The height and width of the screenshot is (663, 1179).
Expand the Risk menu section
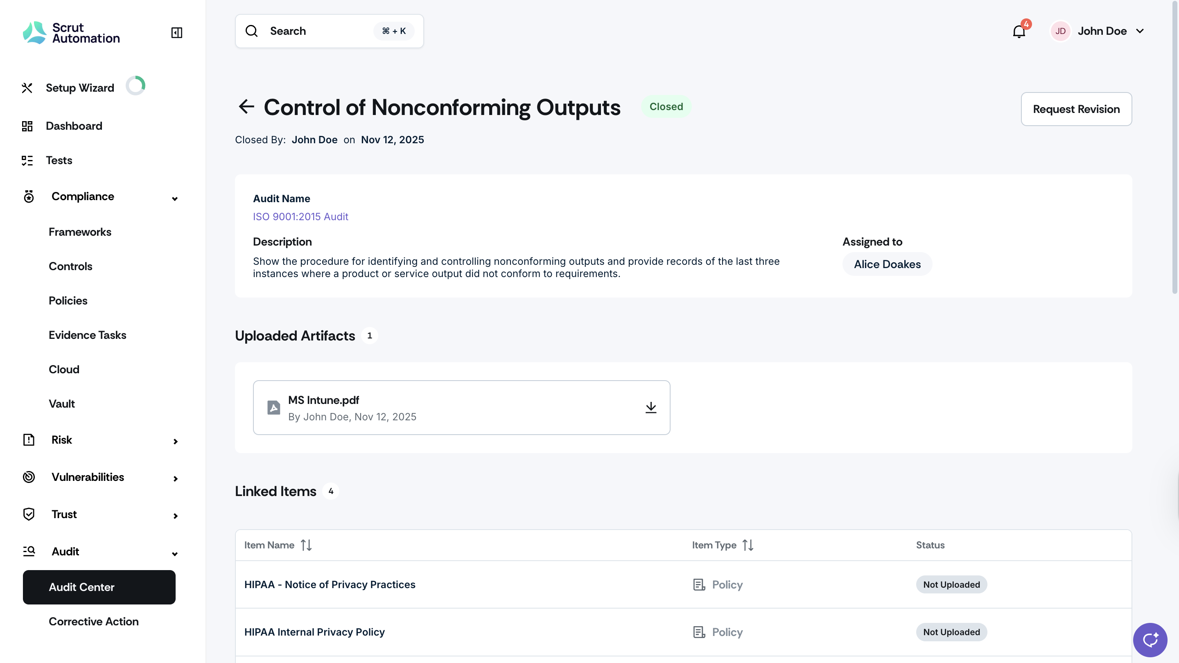(x=175, y=441)
